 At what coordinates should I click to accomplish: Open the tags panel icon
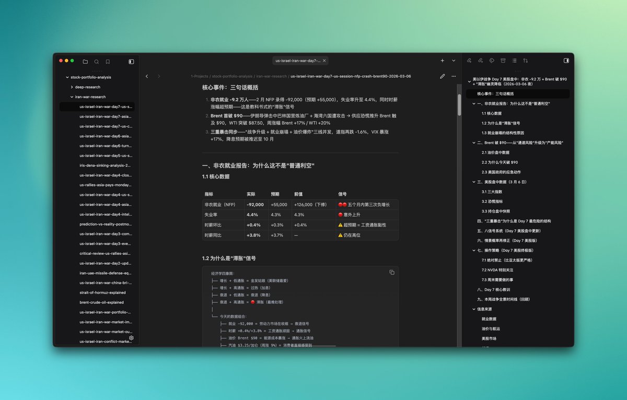click(x=492, y=61)
